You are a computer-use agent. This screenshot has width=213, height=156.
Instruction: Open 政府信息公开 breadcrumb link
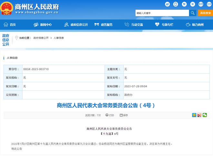pos(41,38)
